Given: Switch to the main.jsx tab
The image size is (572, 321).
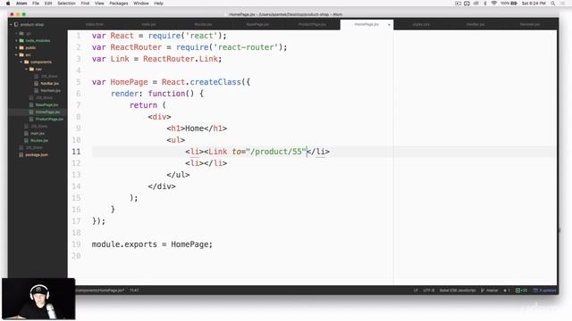Looking at the screenshot, I should (148, 24).
